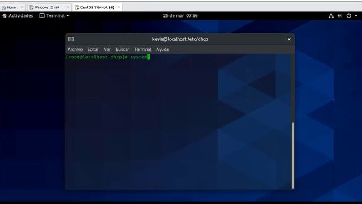Select the CentOS 7 64-bit (4) tab
362x204 pixels.
point(97,7)
